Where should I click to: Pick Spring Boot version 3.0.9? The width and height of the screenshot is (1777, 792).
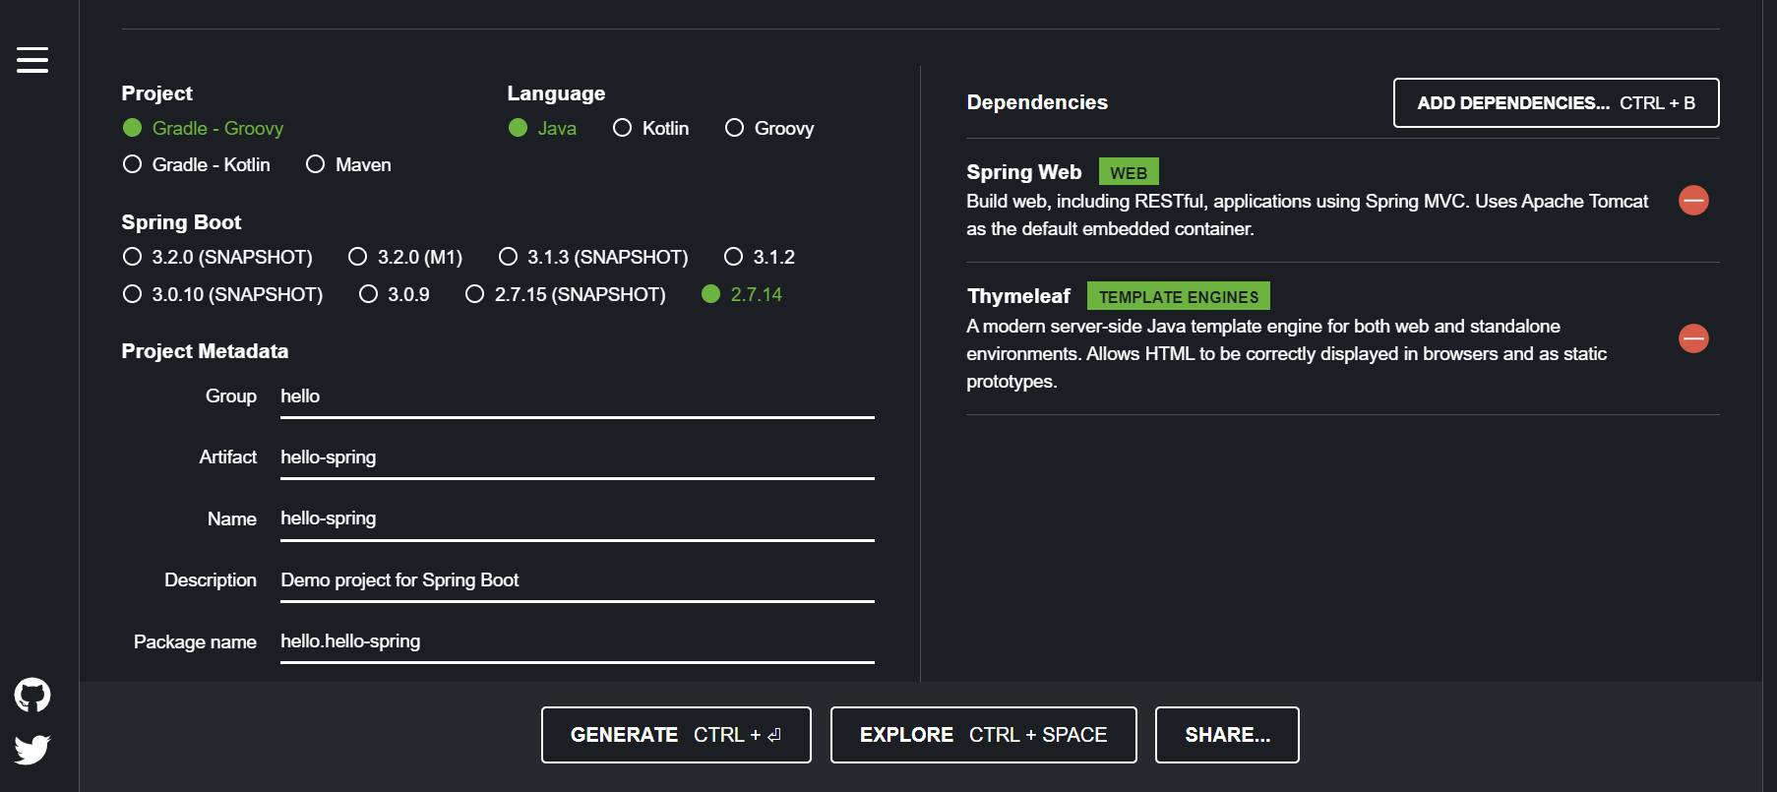coord(394,294)
